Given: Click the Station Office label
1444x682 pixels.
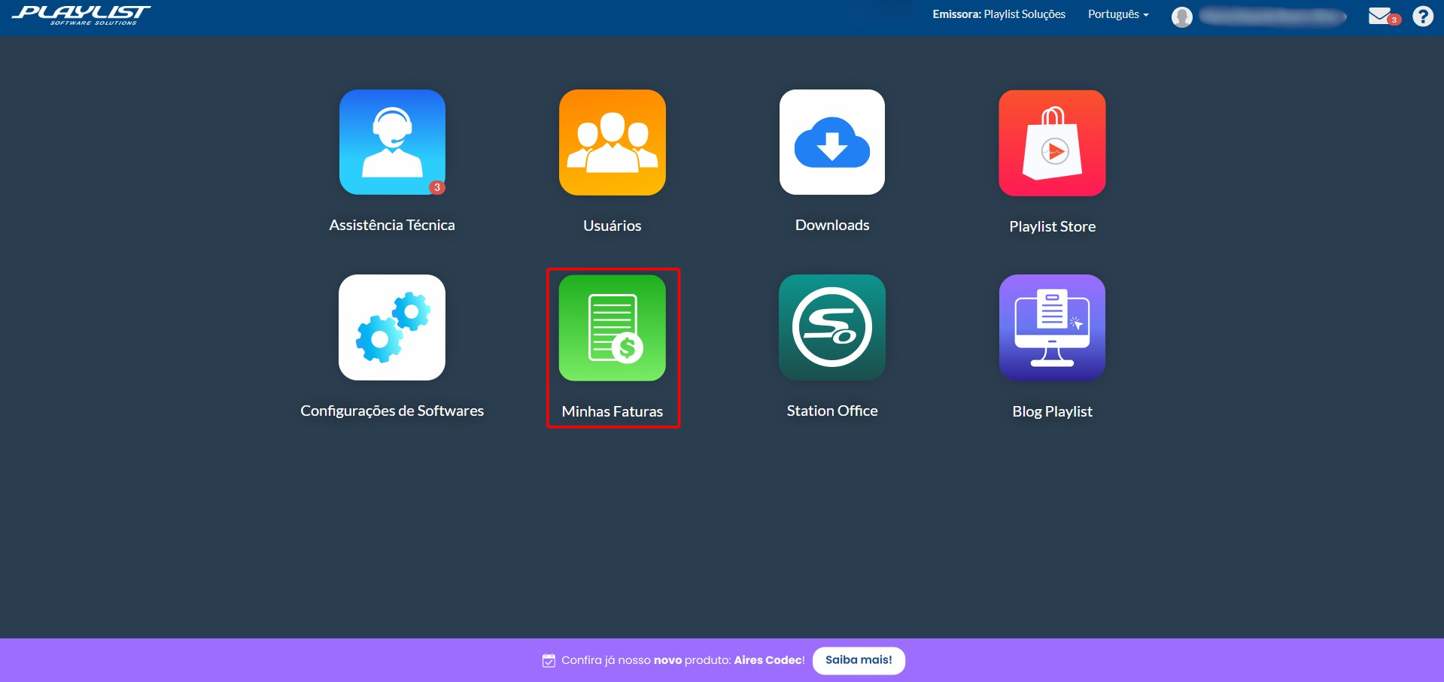Looking at the screenshot, I should click(x=832, y=411).
